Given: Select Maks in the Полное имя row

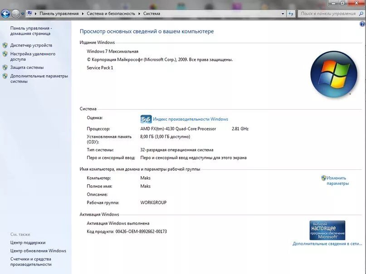Looking at the screenshot, I should (146, 186).
